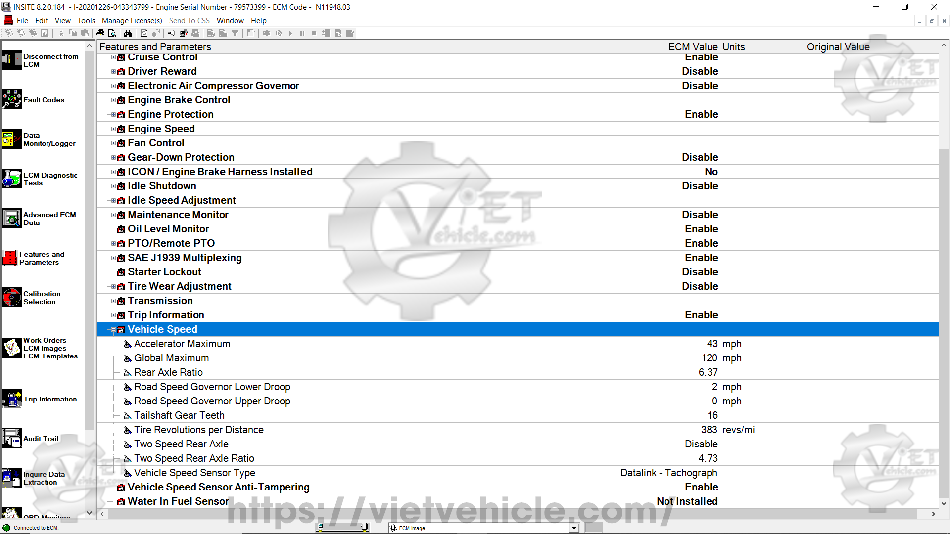Click the Print toolbar icon
Screen dimensions: 950x534
[x=100, y=33]
